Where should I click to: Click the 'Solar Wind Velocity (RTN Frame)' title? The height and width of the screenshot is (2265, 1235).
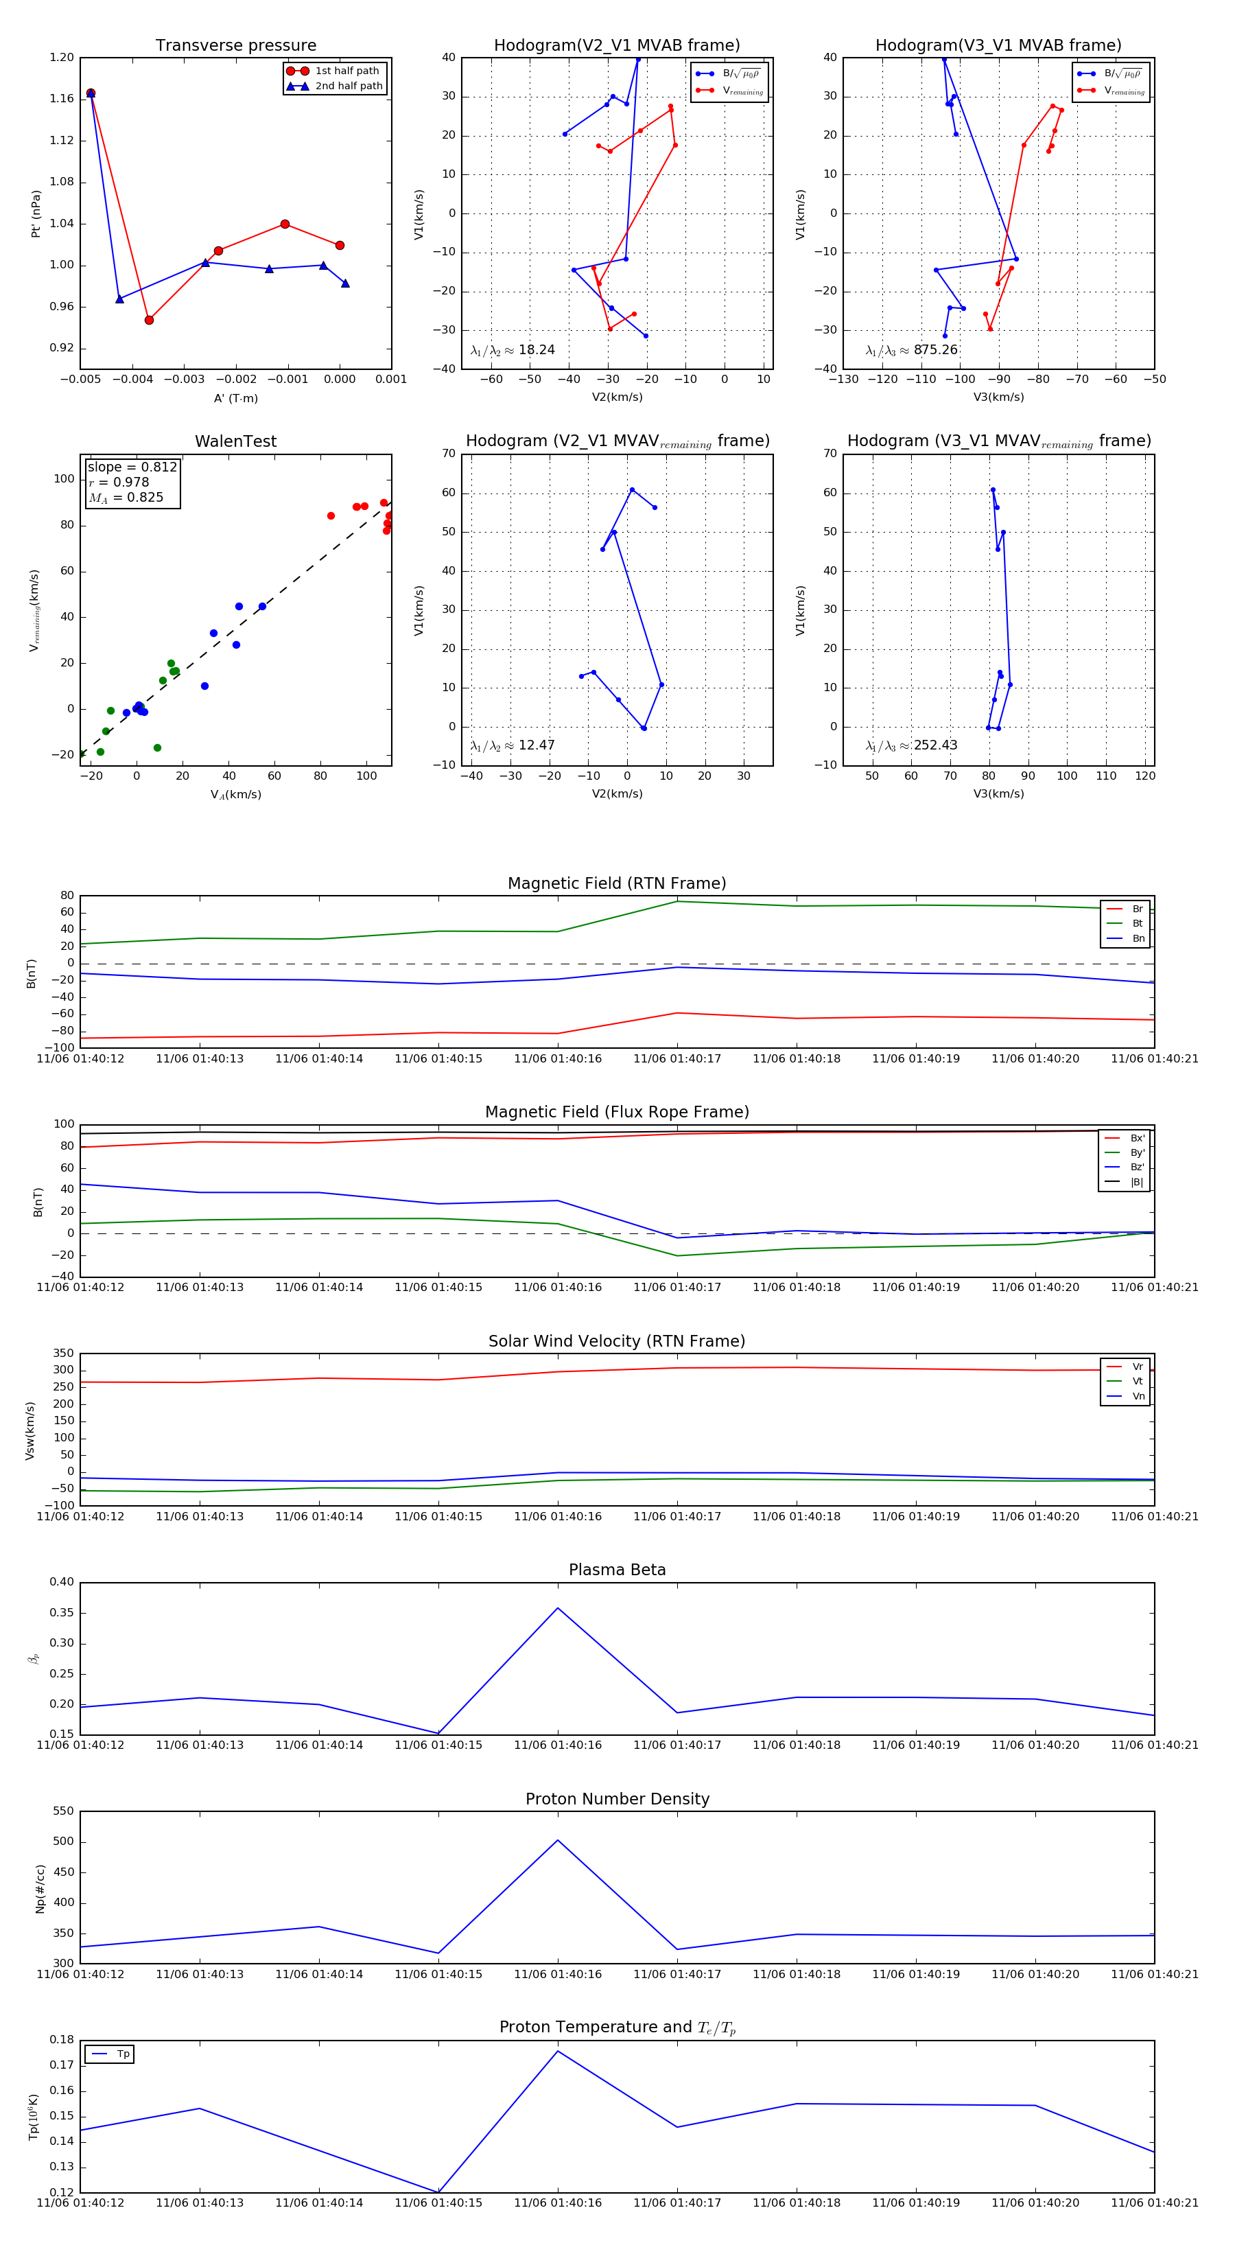click(x=617, y=1341)
